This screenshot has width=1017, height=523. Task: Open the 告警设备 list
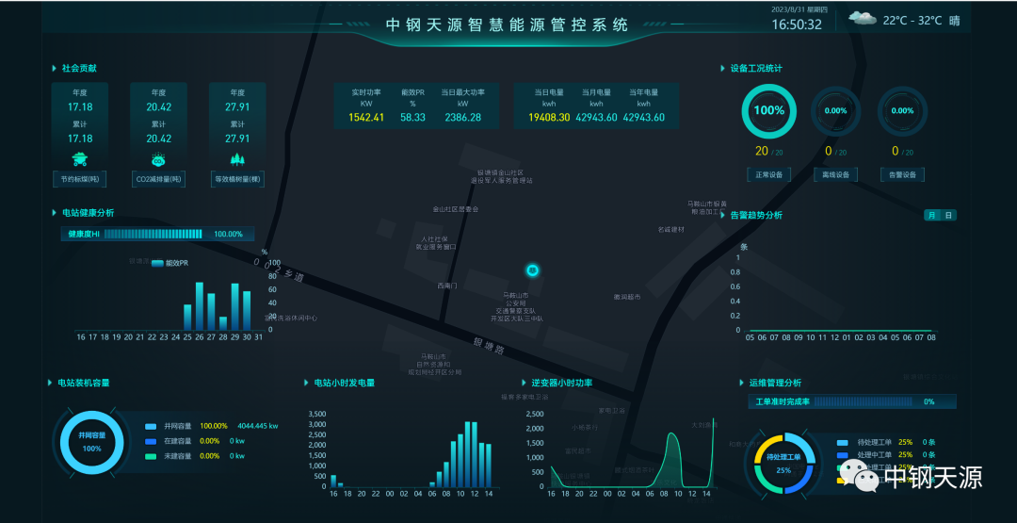pyautogui.click(x=902, y=174)
